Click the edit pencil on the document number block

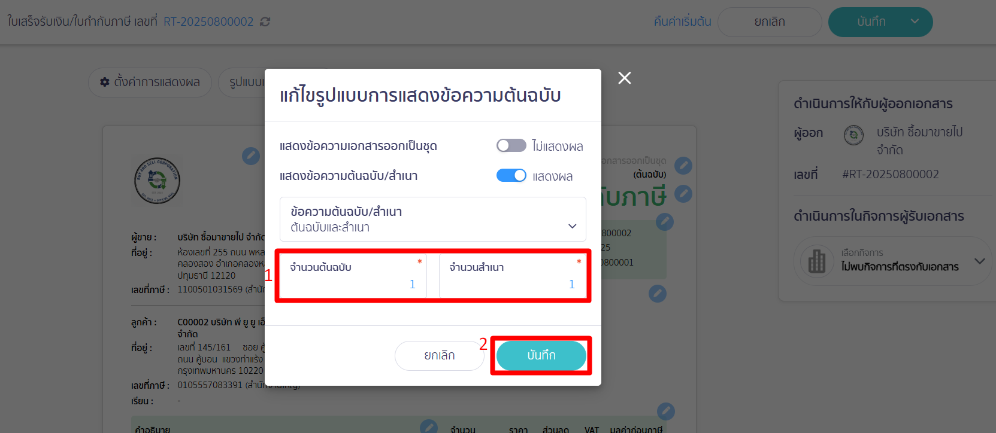(x=664, y=222)
